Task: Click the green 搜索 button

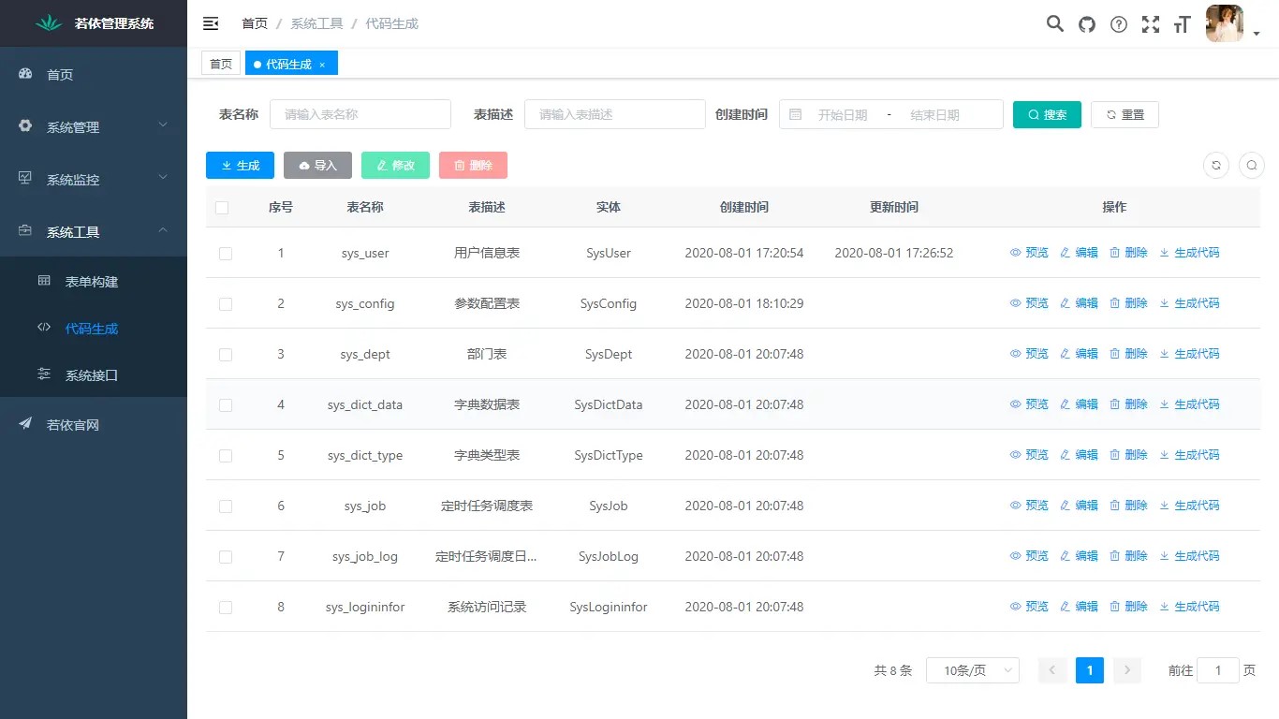Action: pyautogui.click(x=1047, y=114)
